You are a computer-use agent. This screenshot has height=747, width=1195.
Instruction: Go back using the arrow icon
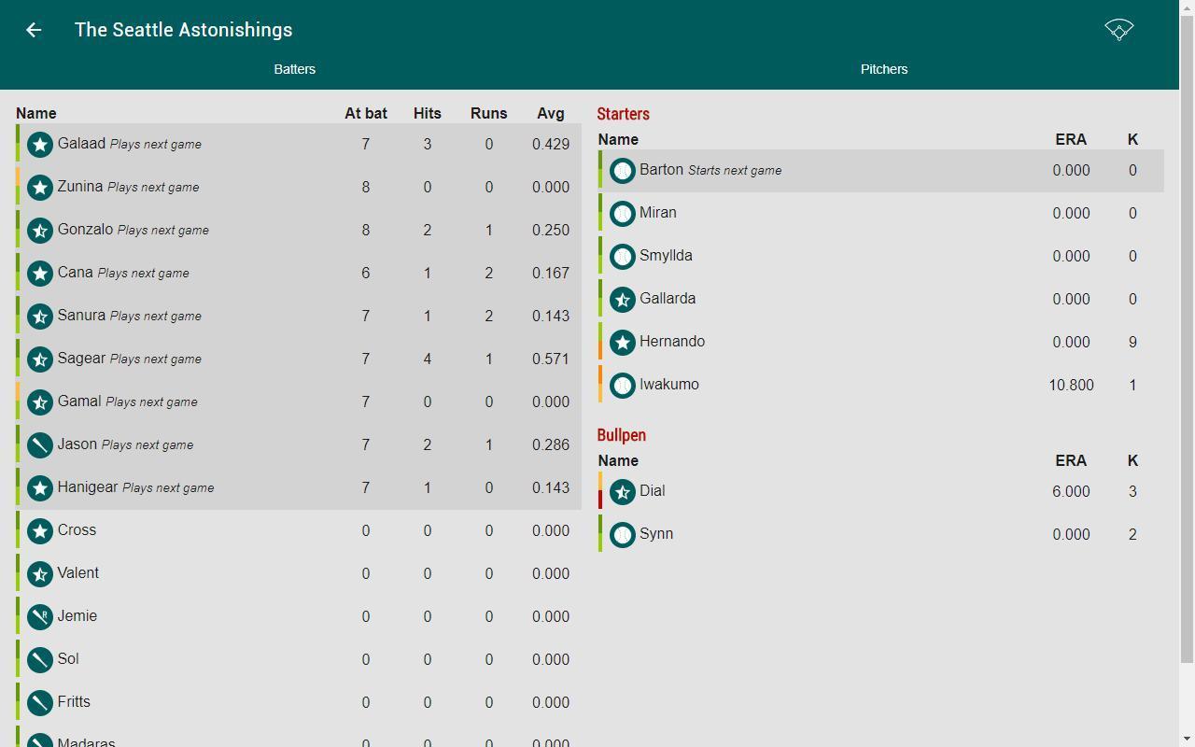[34, 30]
